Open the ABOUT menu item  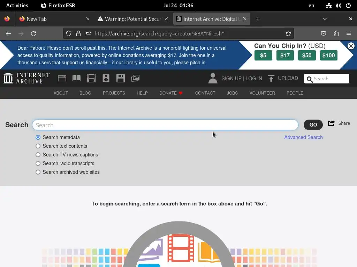pyautogui.click(x=61, y=93)
